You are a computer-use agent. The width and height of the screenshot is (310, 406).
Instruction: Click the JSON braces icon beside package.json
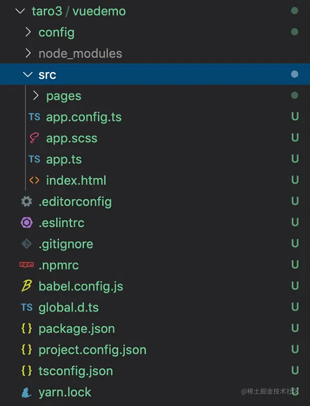[26, 329]
